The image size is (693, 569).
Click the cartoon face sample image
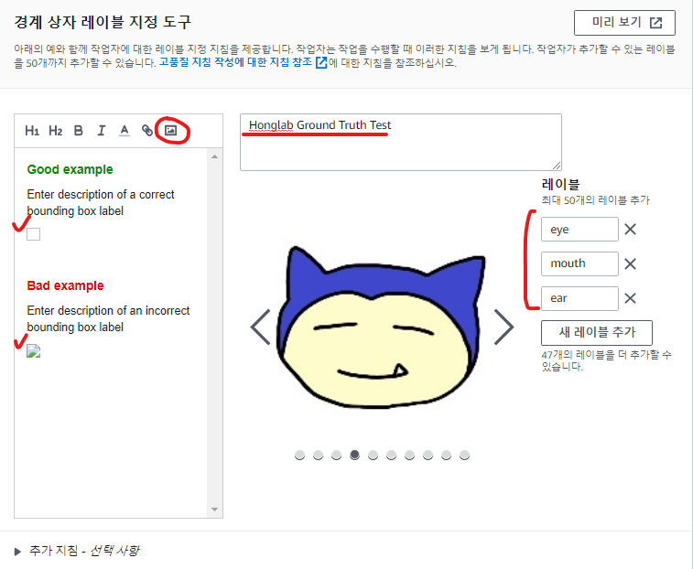click(x=381, y=327)
